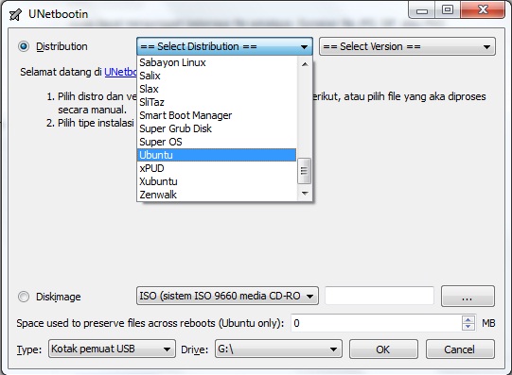Decrease persistence space with the down spinner
This screenshot has height=375, width=512.
coord(468,327)
